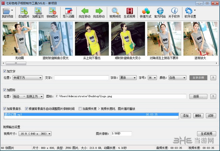Select the .mp3 row in music list

pyautogui.click(x=91, y=115)
